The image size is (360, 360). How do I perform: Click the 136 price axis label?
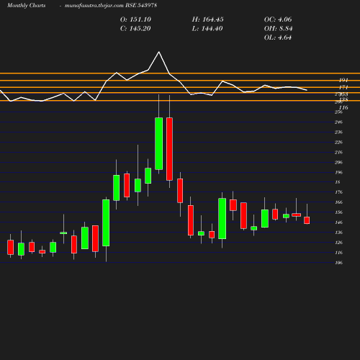pos(338,233)
